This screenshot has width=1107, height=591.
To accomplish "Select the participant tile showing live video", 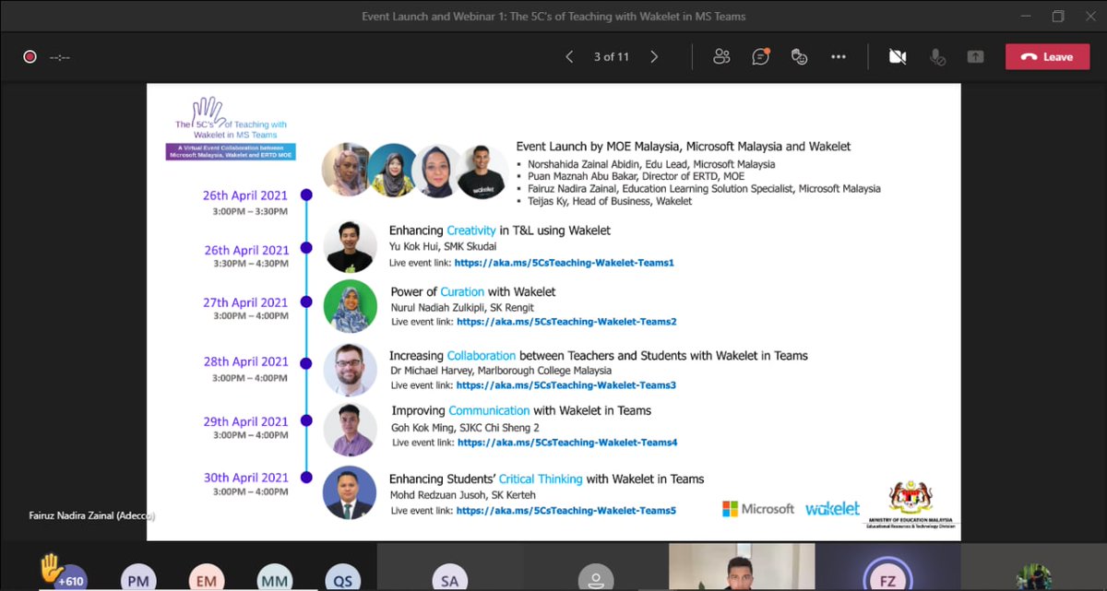I will pyautogui.click(x=742, y=567).
